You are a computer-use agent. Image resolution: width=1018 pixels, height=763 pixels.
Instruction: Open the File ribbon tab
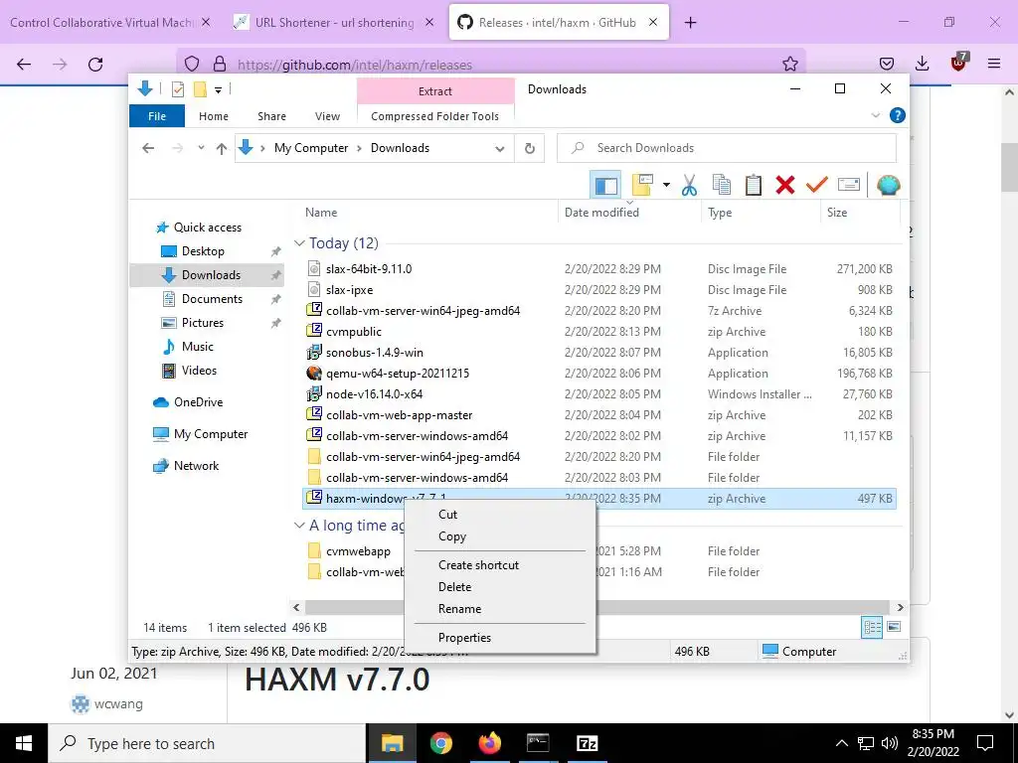[x=157, y=116]
